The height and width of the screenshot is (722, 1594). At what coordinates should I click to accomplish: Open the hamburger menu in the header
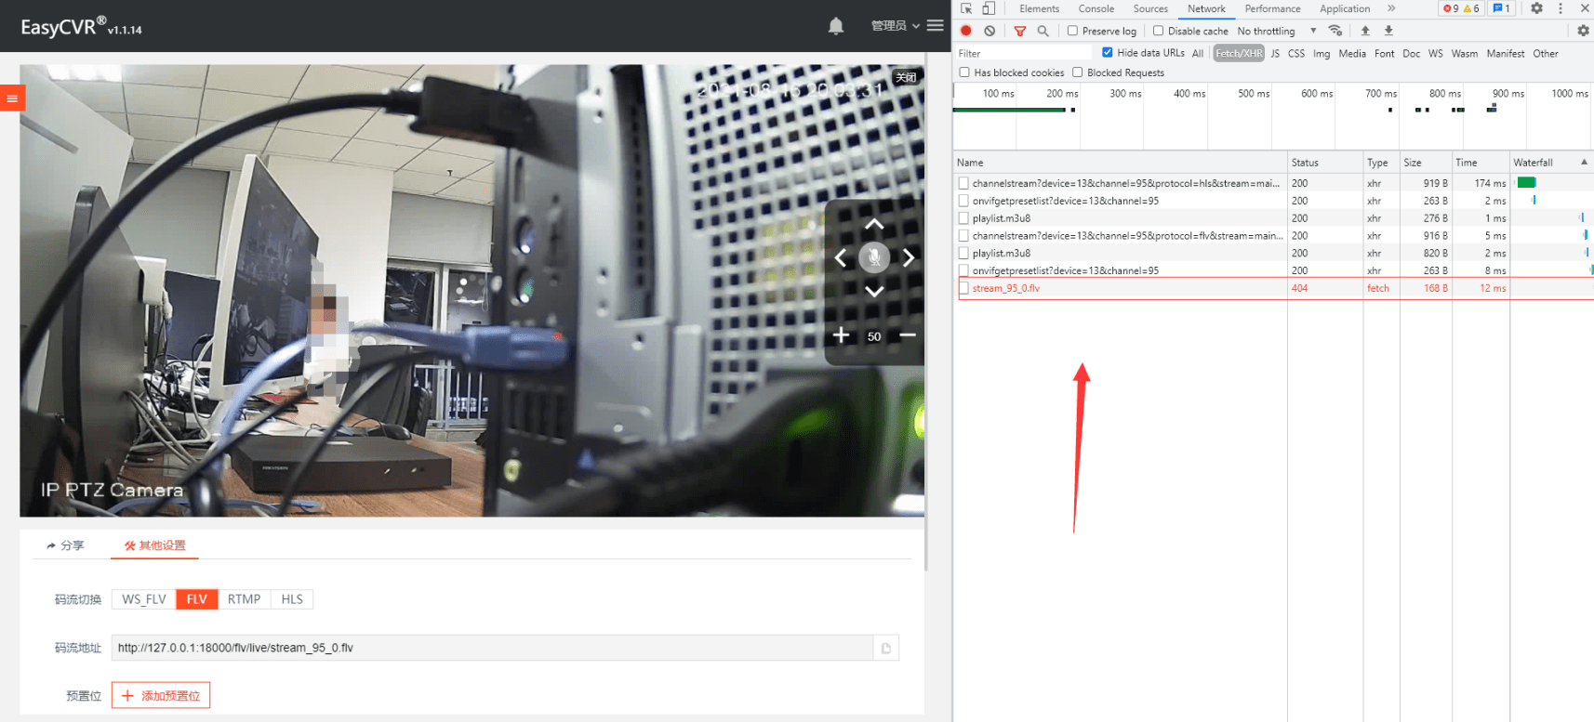(x=935, y=26)
